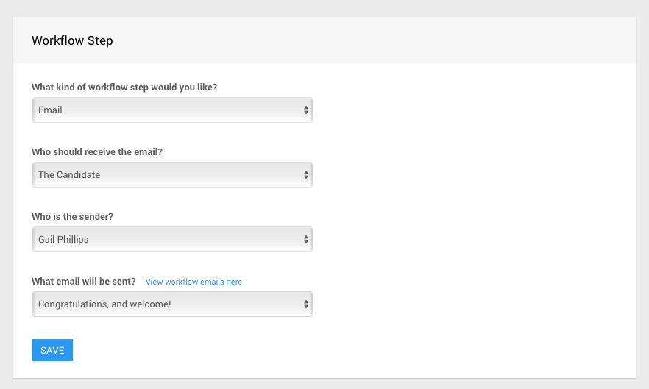649x389 pixels.
Task: Select the 'Email' text in the first dropdown
Action: click(x=50, y=110)
